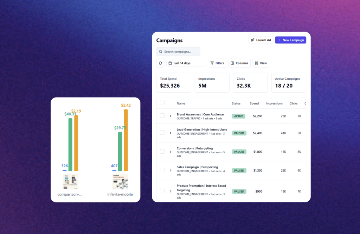This screenshot has height=234, width=360.
Task: Click the grid View icon
Action: click(257, 63)
